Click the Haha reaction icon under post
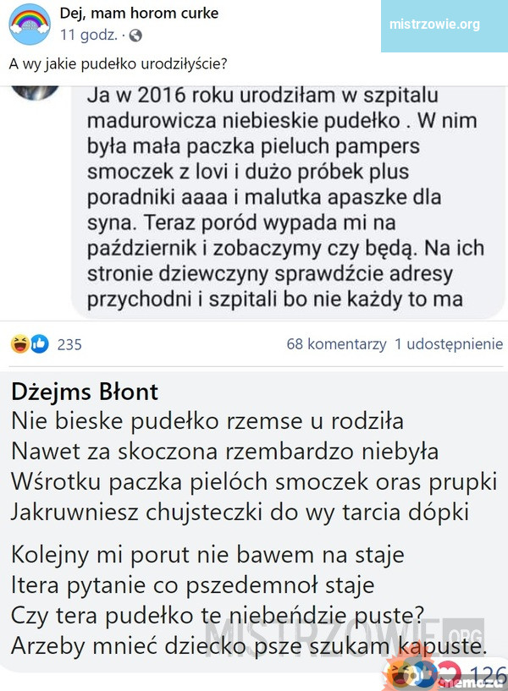This screenshot has width=508, height=691. tap(18, 344)
